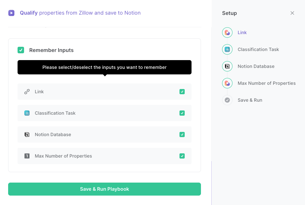The width and height of the screenshot is (305, 205).
Task: Click Max Number of Properties step icon
Action: 227,83
